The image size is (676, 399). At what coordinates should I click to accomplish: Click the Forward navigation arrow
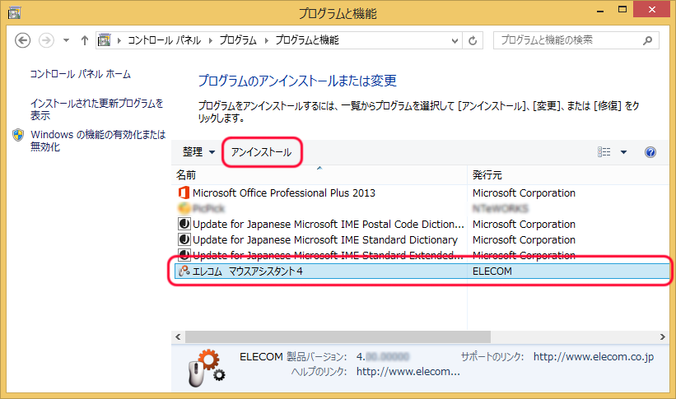point(46,40)
